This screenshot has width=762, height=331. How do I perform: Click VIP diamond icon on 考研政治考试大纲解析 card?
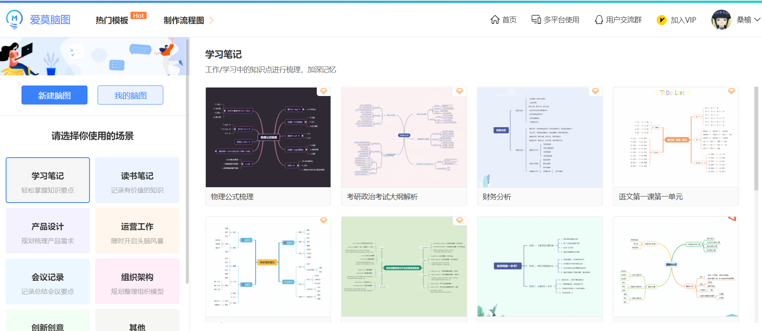(459, 91)
